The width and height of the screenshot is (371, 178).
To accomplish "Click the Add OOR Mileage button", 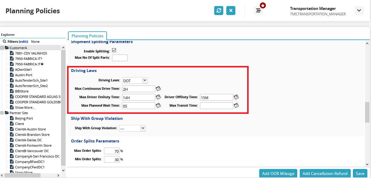I will click(278, 173).
